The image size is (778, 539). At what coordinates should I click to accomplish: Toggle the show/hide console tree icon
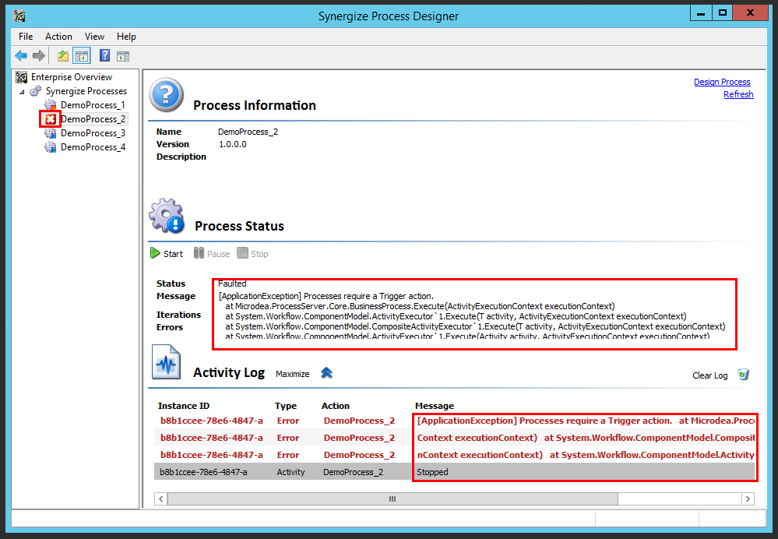(82, 56)
